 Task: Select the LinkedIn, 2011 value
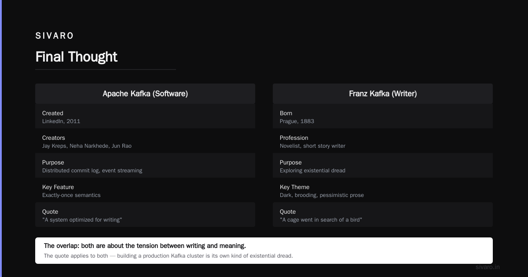[61, 121]
